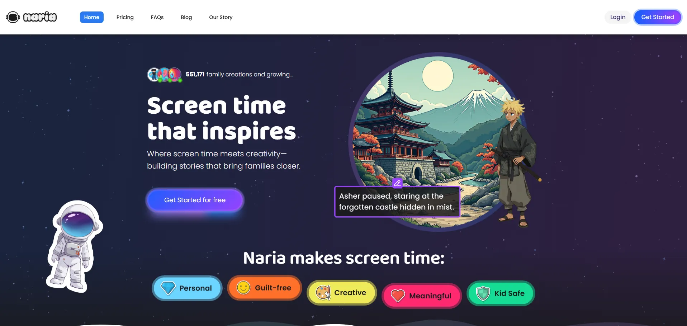Click the Get Started header button
Screen dimensions: 687x326
pos(658,17)
